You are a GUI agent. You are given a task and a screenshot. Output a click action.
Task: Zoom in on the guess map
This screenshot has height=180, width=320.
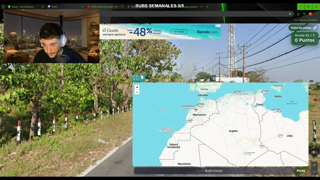click(137, 87)
